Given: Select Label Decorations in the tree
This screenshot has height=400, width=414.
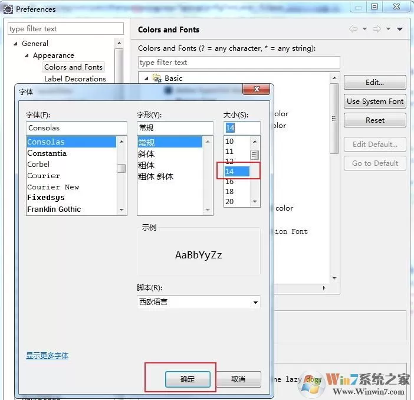Looking at the screenshot, I should coord(75,78).
